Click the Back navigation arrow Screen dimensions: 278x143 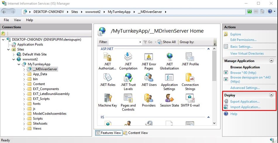[x=5, y=12]
